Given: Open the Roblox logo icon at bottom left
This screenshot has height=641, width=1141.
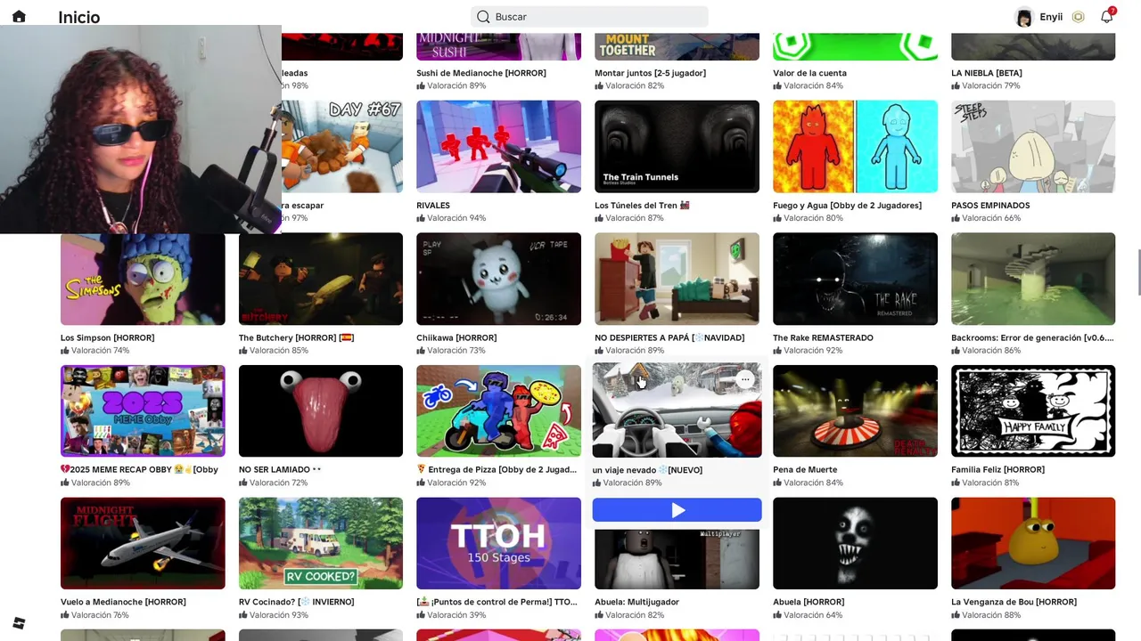Looking at the screenshot, I should 19,623.
